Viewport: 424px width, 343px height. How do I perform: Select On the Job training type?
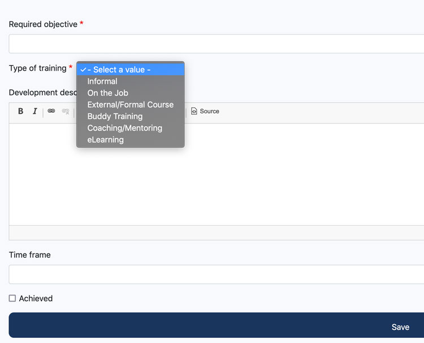107,93
